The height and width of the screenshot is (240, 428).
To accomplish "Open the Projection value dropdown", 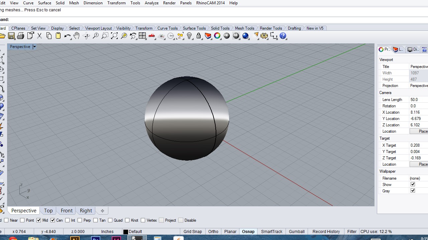I will click(x=419, y=86).
